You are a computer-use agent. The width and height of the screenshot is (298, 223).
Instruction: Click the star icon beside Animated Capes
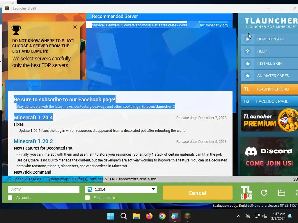click(x=247, y=76)
